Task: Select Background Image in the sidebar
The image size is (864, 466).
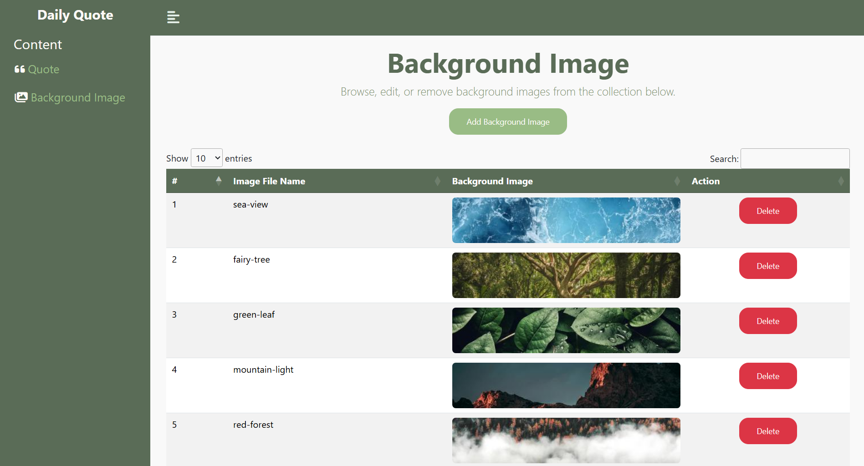Action: (78, 97)
